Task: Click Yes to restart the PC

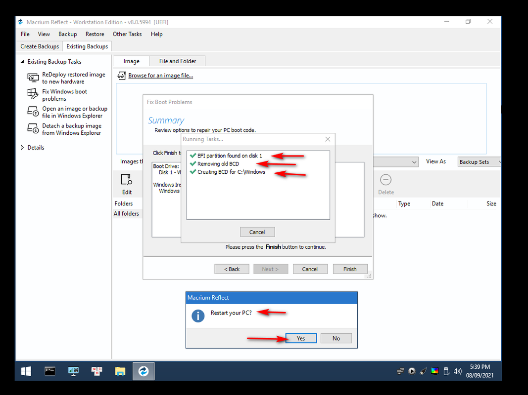Action: pyautogui.click(x=301, y=338)
